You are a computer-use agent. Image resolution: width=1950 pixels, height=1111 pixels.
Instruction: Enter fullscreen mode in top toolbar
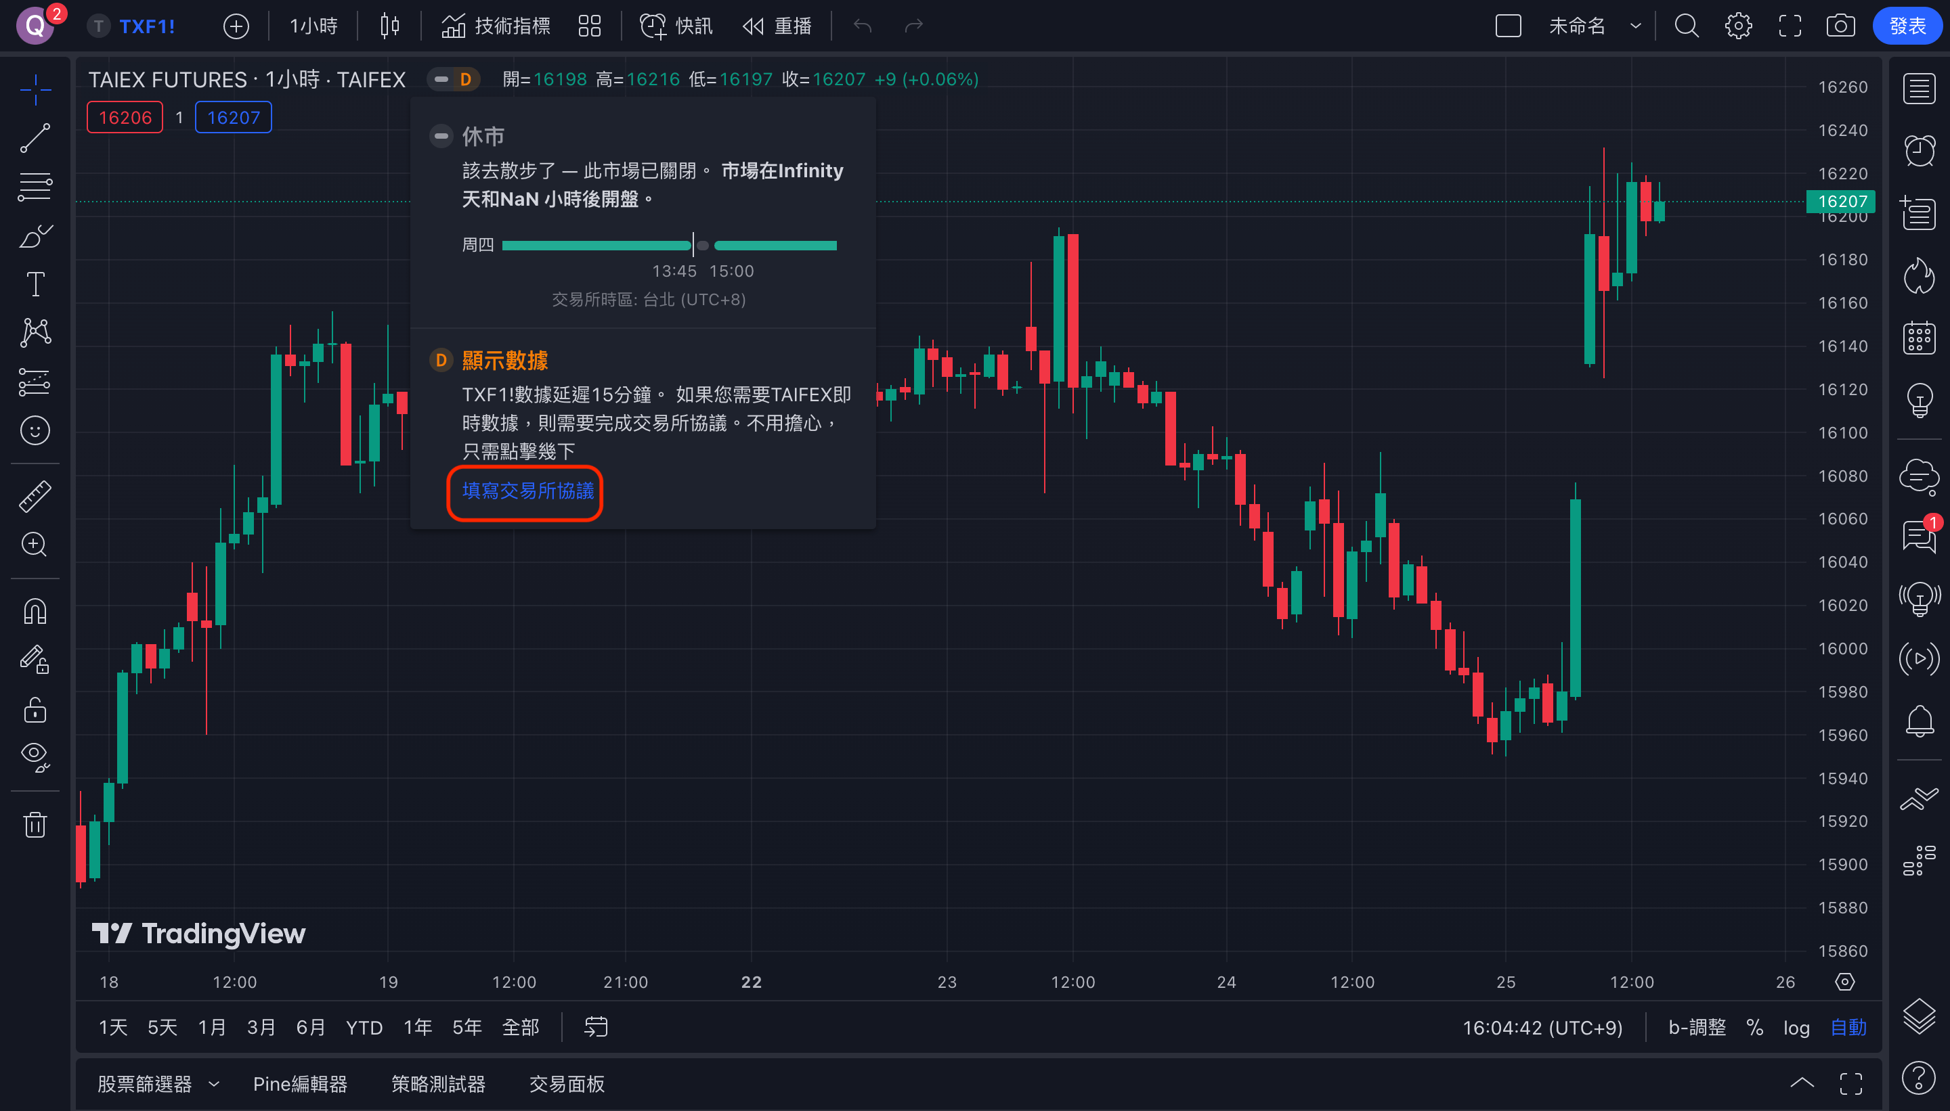pyautogui.click(x=1790, y=26)
